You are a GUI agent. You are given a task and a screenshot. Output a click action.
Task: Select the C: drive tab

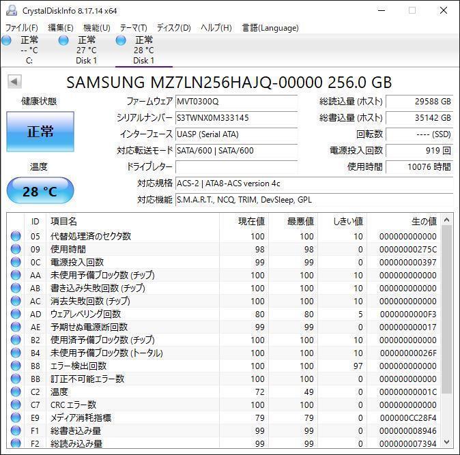[29, 50]
